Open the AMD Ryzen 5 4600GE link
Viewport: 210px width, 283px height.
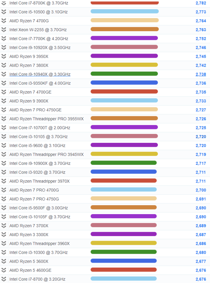point(30,271)
